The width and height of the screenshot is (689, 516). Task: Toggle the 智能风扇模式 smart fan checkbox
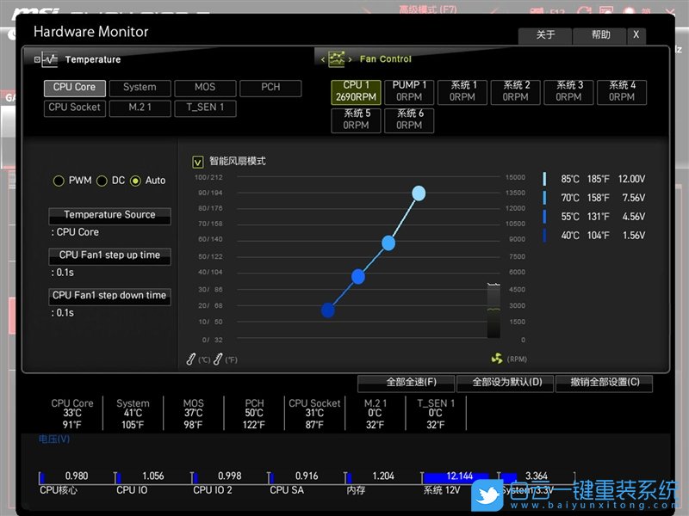(198, 161)
